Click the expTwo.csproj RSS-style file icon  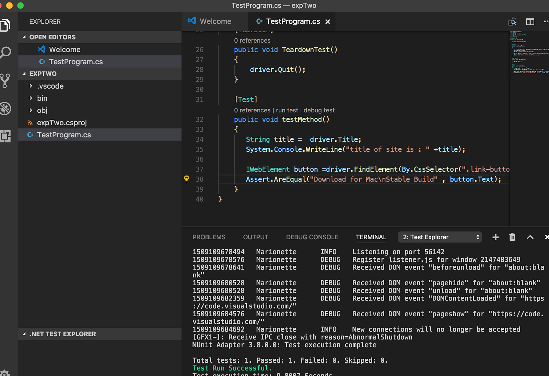[30, 123]
